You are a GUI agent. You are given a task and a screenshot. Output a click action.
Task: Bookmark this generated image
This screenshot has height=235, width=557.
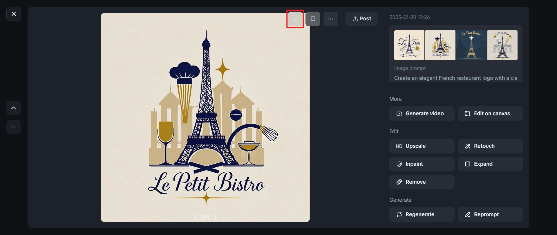(x=313, y=19)
